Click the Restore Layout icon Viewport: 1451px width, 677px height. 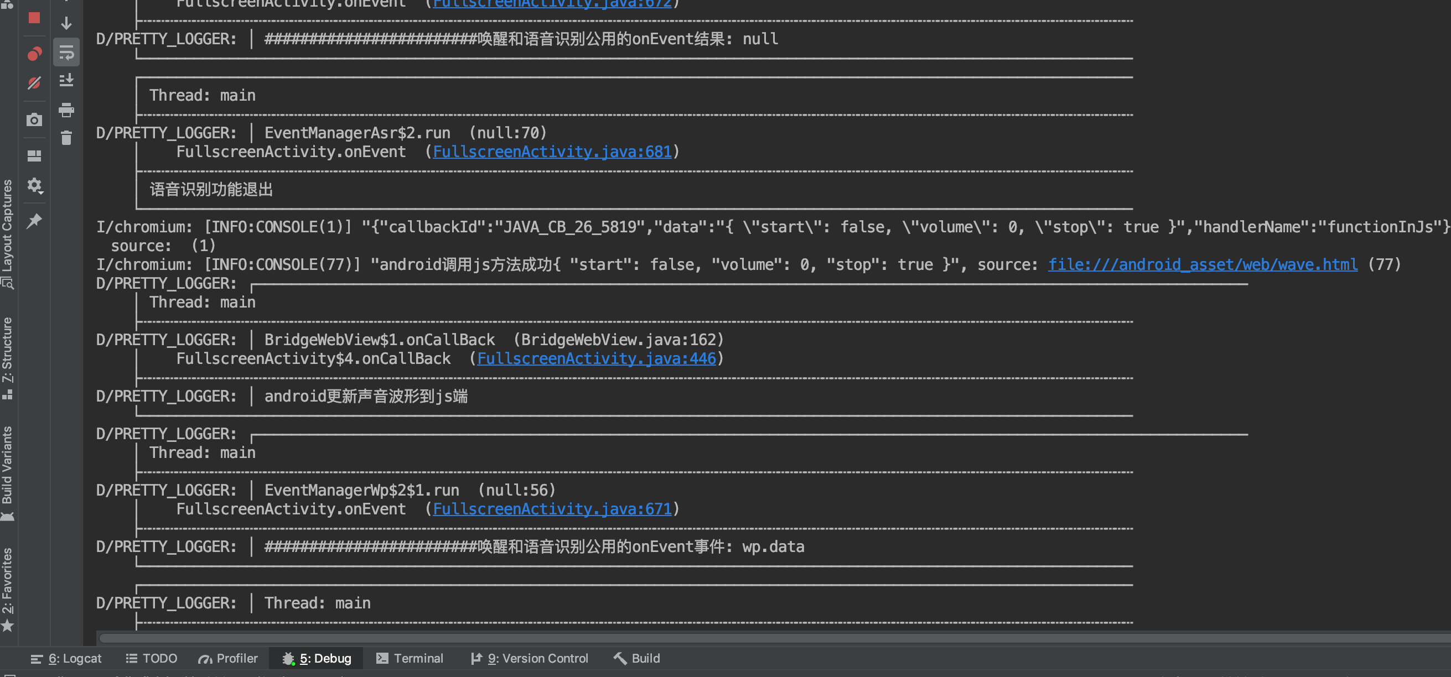(x=34, y=155)
